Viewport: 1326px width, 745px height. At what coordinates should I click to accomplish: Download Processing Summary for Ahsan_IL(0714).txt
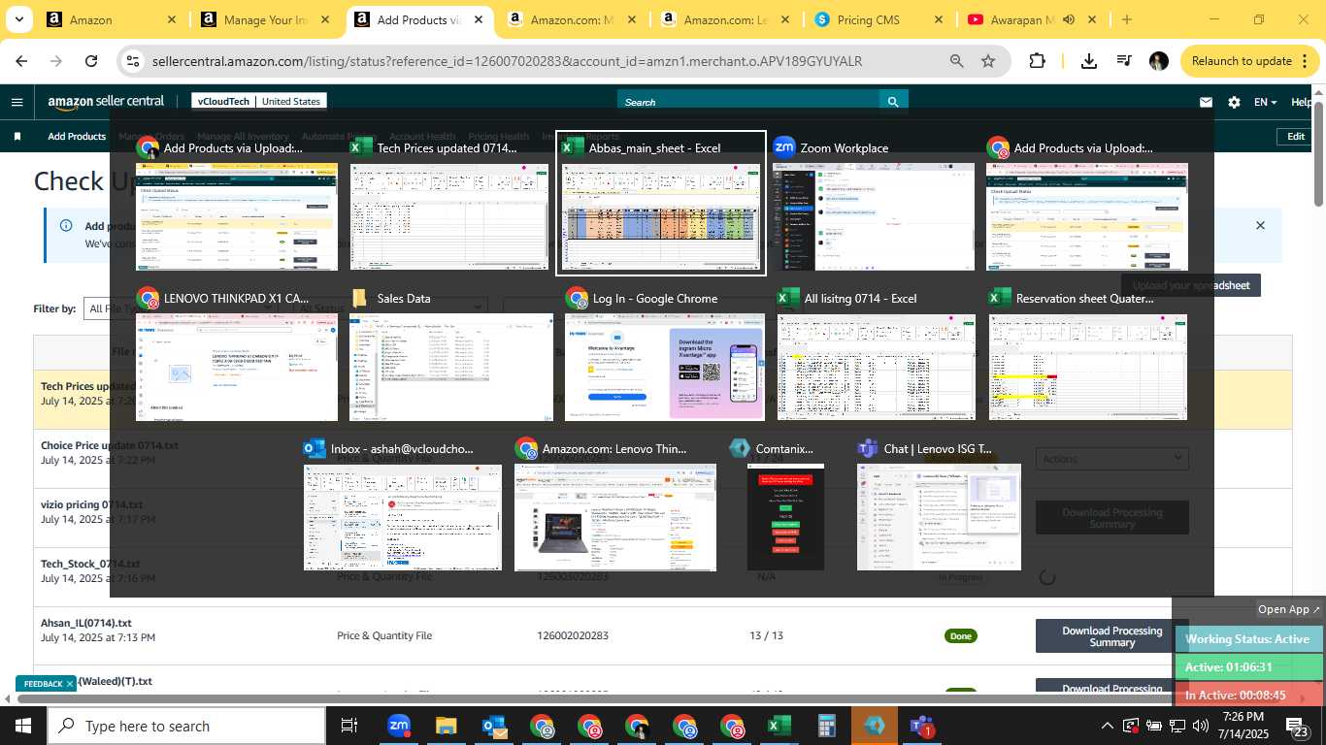(1112, 636)
